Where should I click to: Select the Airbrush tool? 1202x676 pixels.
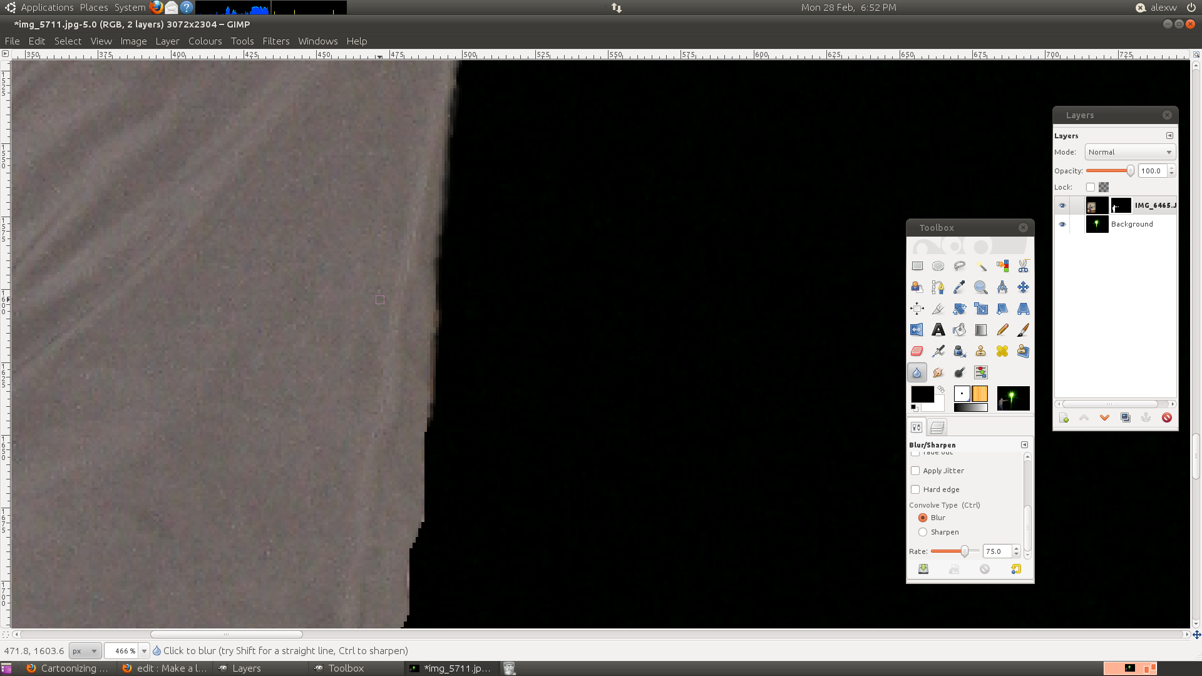click(x=938, y=351)
